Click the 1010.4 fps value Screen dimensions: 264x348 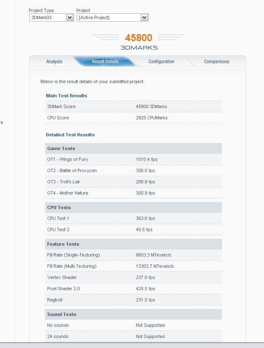[147, 159]
